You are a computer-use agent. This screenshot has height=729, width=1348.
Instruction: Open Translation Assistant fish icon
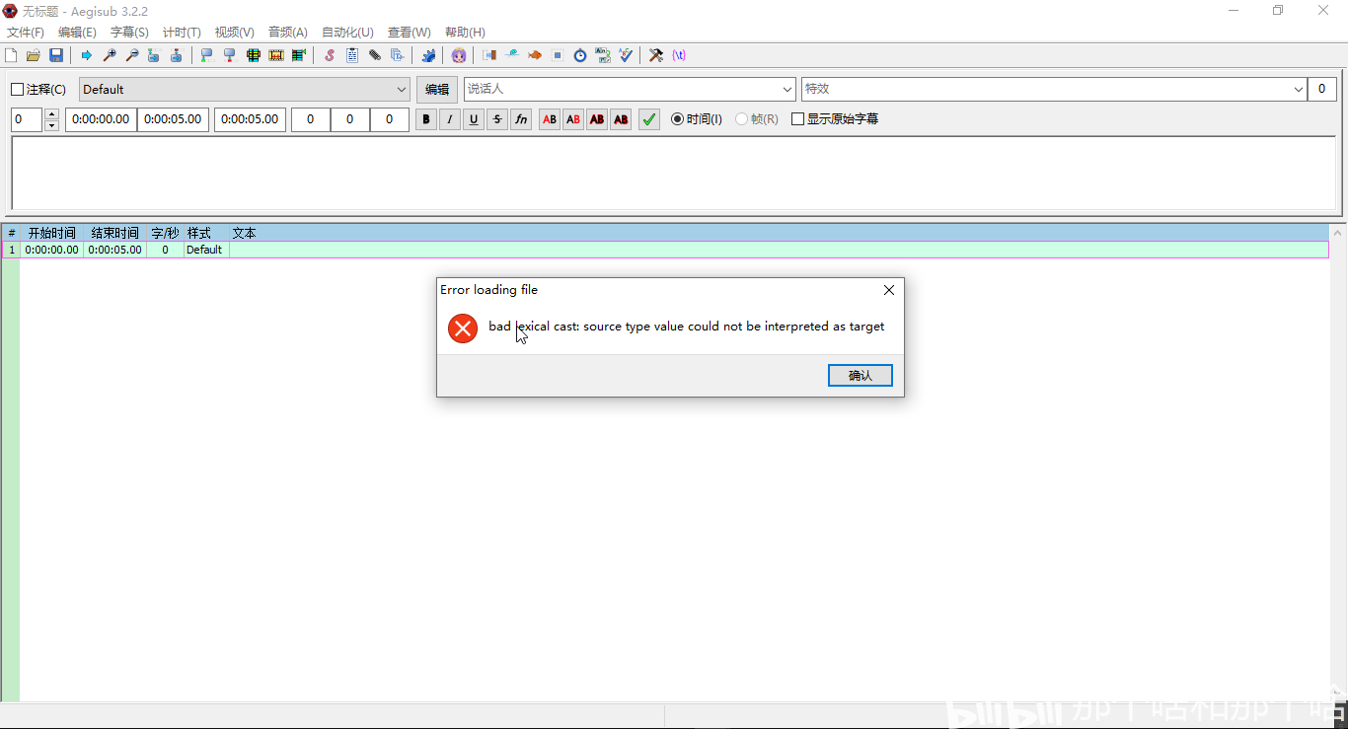(535, 55)
